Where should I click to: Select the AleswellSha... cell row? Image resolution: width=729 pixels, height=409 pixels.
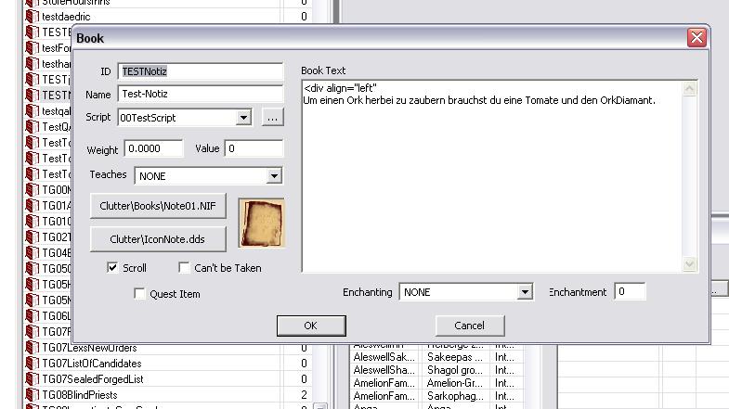[437, 370]
